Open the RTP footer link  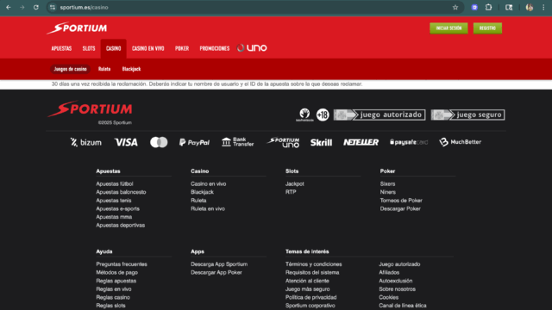(291, 192)
